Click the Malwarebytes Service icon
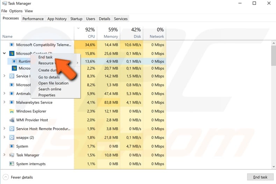 [x=12, y=102]
